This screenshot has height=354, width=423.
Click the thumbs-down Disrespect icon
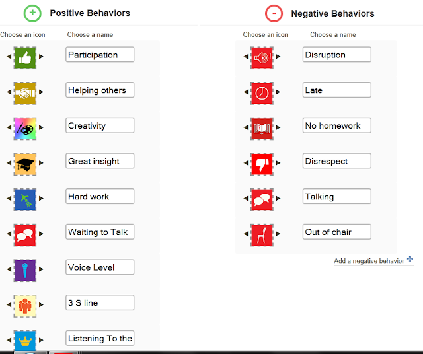(262, 164)
